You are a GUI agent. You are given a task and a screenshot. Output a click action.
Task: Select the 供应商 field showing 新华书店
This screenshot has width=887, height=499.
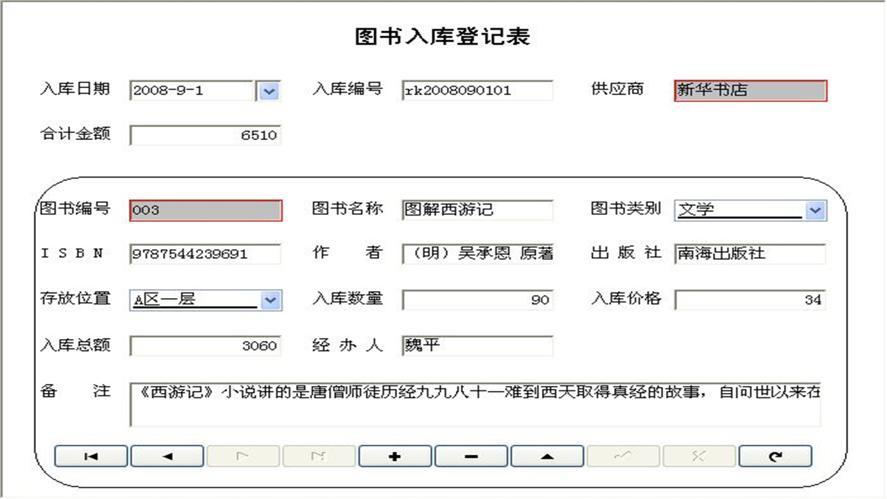750,91
